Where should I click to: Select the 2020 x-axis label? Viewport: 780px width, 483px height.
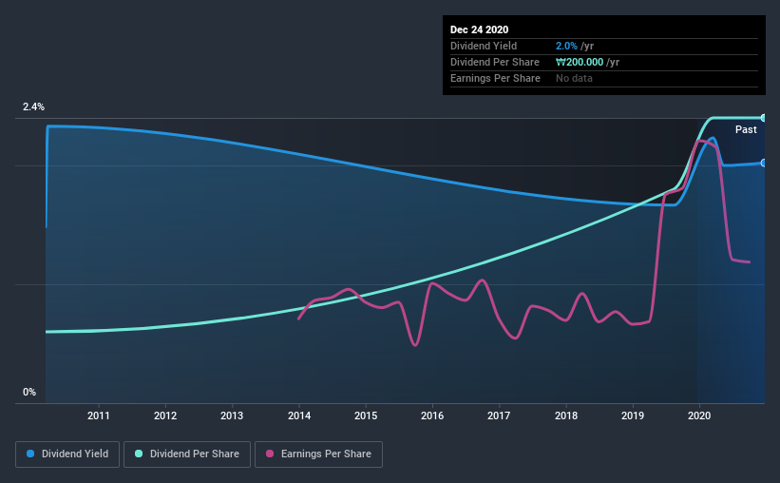[699, 415]
